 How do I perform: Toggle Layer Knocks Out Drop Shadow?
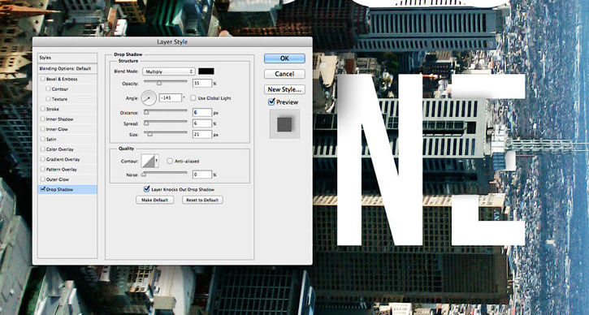(147, 189)
